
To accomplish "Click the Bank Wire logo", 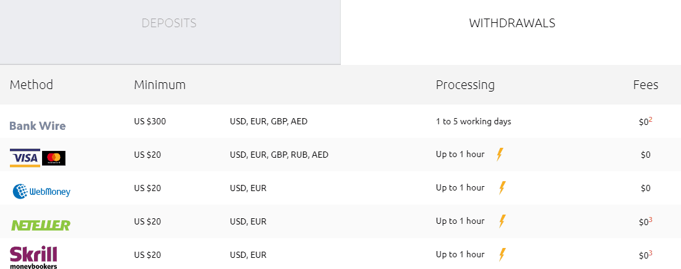I will pyautogui.click(x=37, y=126).
